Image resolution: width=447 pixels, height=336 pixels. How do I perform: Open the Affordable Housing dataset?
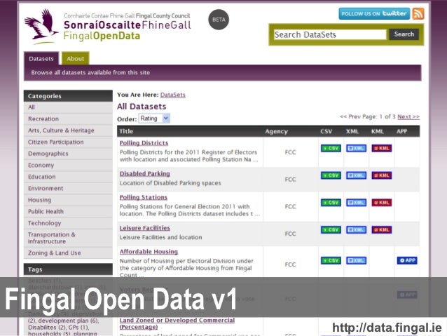coord(149,252)
